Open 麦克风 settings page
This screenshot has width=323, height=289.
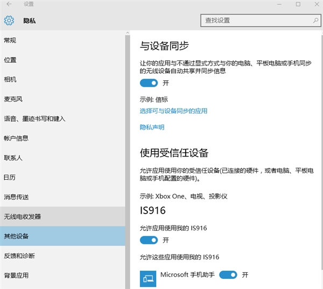click(x=13, y=99)
